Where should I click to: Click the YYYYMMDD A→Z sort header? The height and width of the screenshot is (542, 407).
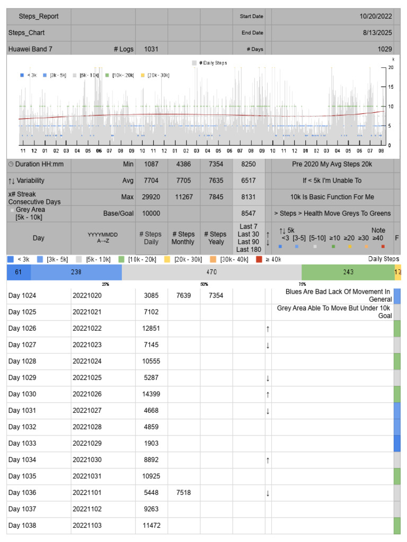103,239
